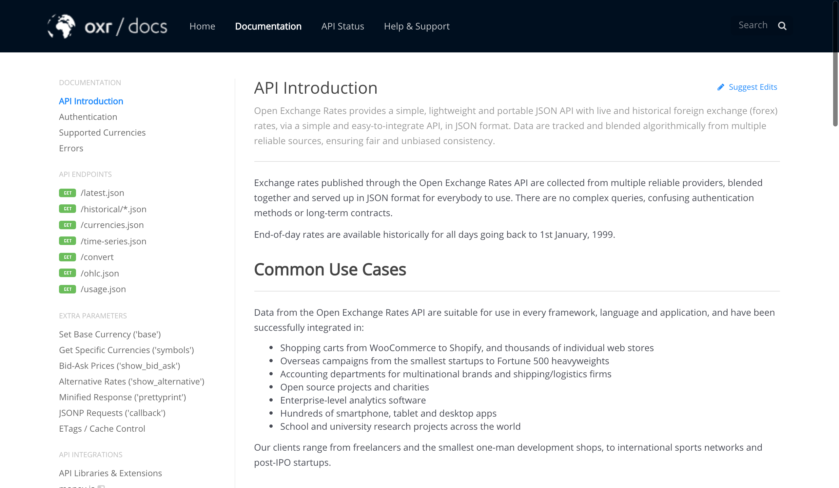Viewport: 839px width, 488px height.
Task: Click the EXTRA PARAMETERS section label
Action: [93, 316]
